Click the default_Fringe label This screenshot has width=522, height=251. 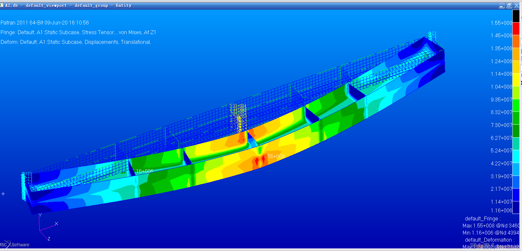click(483, 218)
